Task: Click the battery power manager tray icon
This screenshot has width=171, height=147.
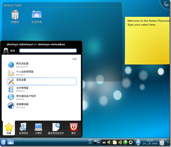Action: point(120,142)
